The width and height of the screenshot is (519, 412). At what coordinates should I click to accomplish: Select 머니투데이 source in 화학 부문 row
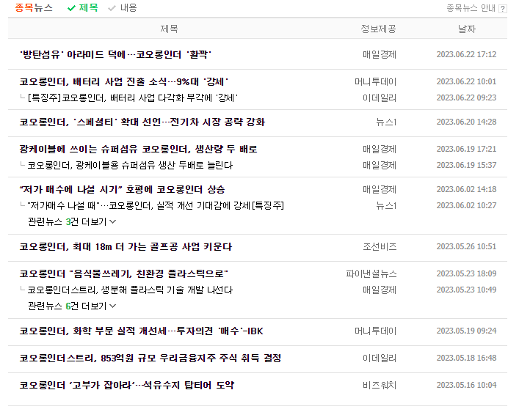click(375, 331)
